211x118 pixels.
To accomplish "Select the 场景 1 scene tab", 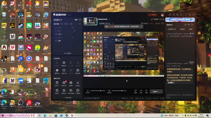I will click(71, 24).
